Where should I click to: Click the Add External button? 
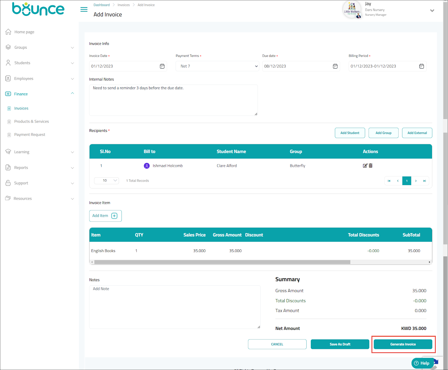point(417,133)
